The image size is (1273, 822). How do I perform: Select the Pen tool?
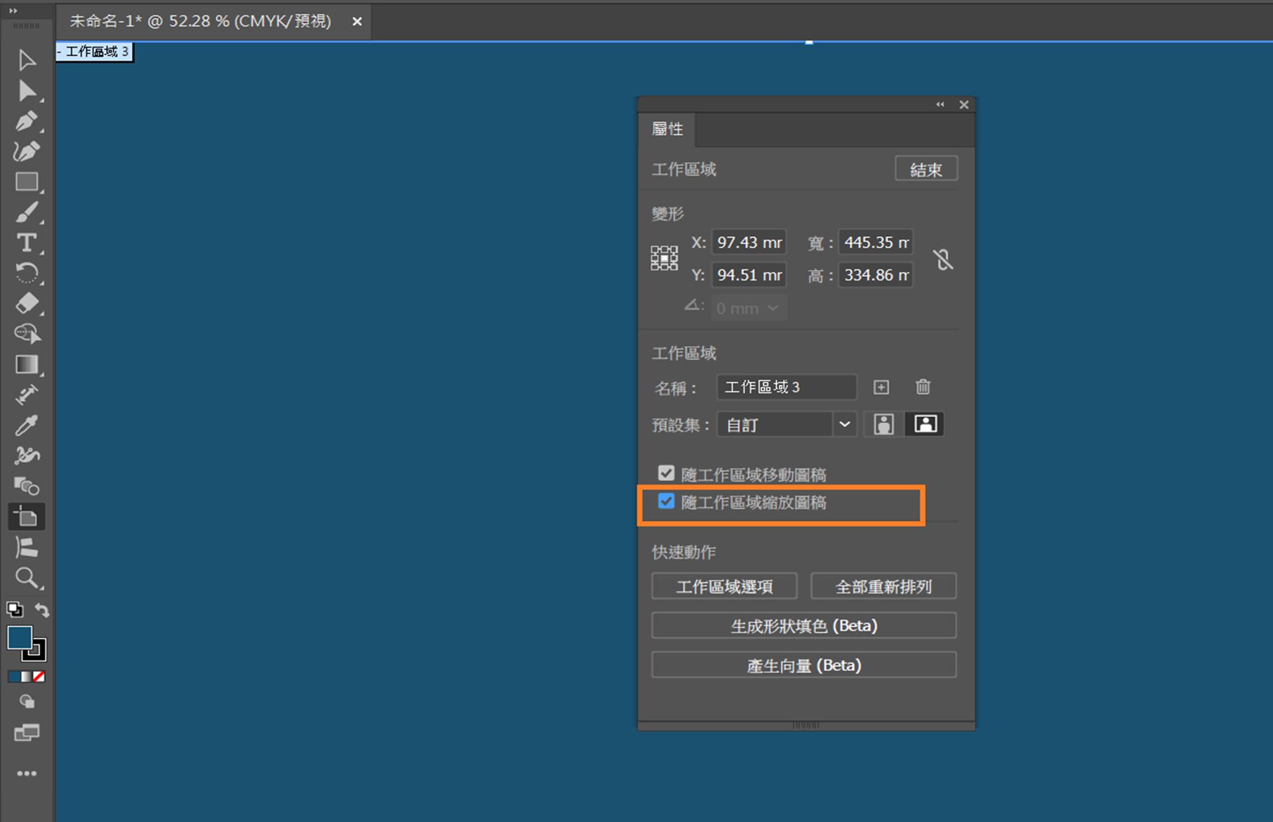pyautogui.click(x=27, y=121)
